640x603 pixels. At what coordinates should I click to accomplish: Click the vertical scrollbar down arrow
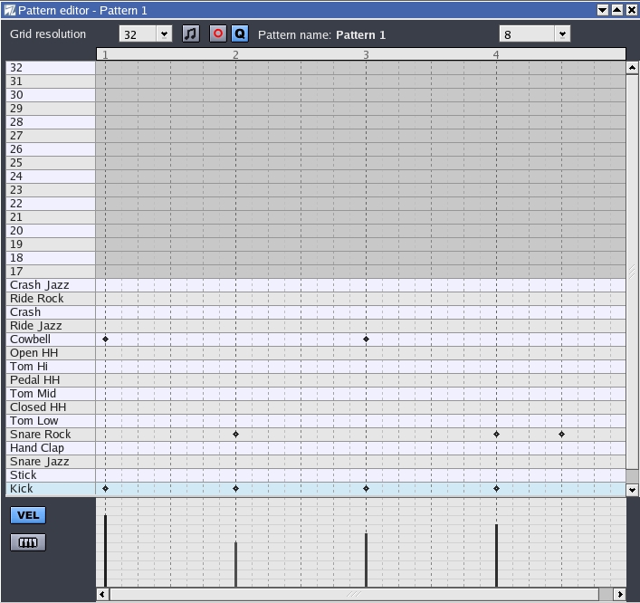(x=632, y=489)
